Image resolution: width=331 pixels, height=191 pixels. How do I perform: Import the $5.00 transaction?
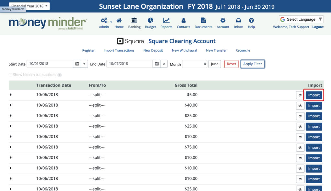coord(314,95)
